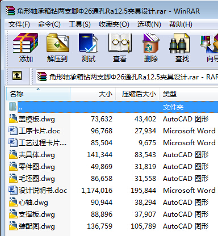The height and width of the screenshot is (236, 218).
Task: Sort by the 名称 column header
Action: tap(39, 94)
